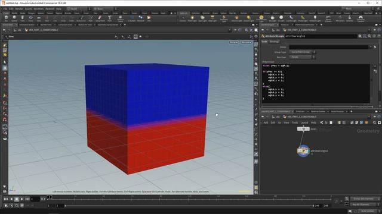Open the Render menu
The image size is (382, 214).
tap(19, 9)
